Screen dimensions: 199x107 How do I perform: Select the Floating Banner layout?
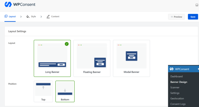coord(92,58)
